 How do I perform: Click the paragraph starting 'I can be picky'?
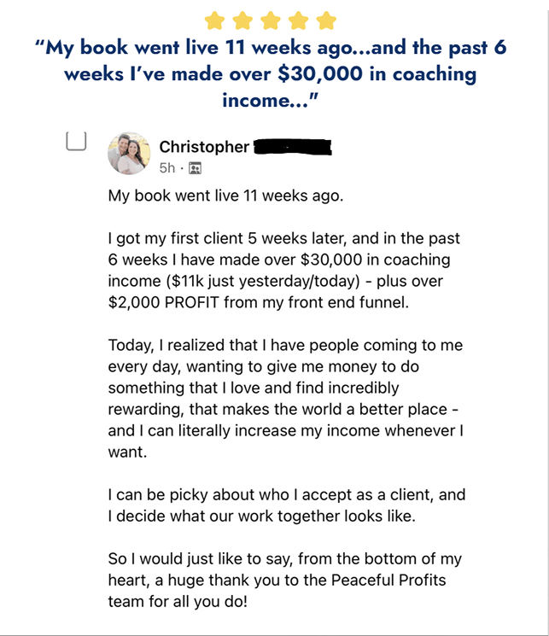point(287,505)
